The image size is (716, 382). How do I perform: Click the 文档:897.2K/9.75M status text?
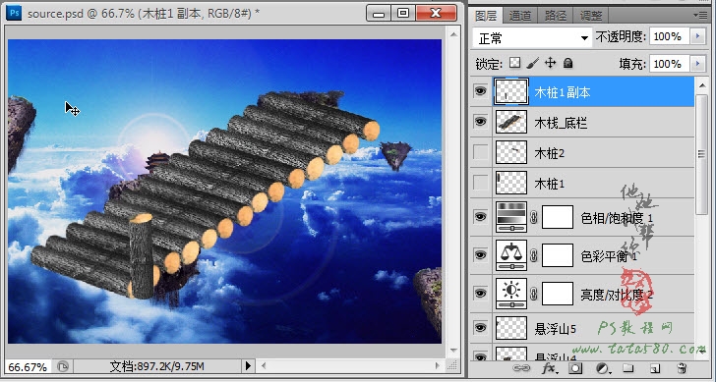156,366
